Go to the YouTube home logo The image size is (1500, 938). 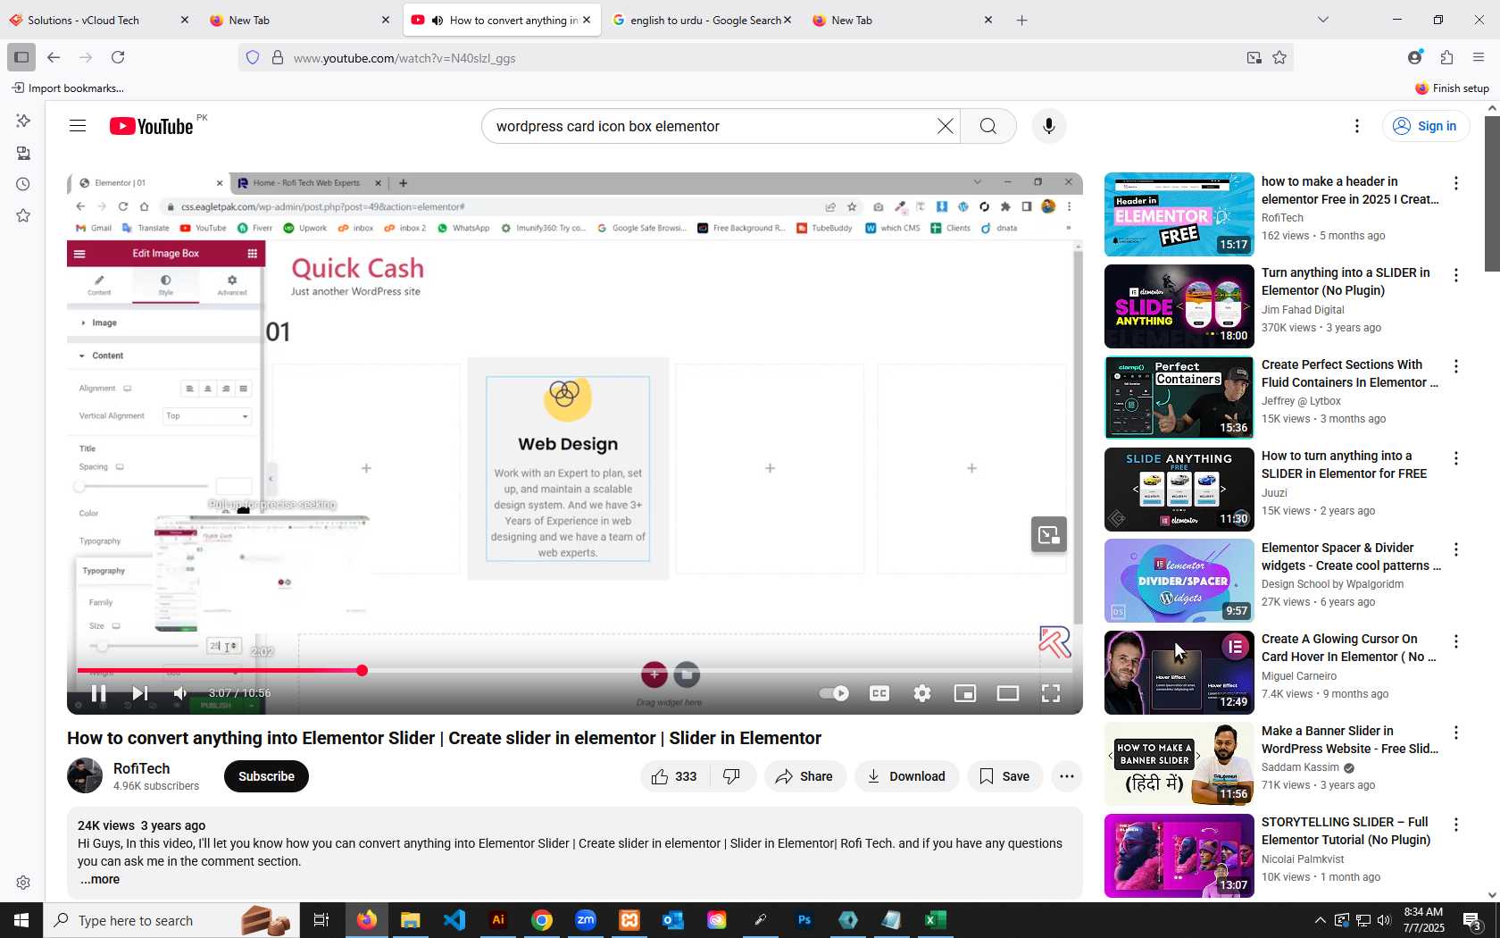click(152, 126)
